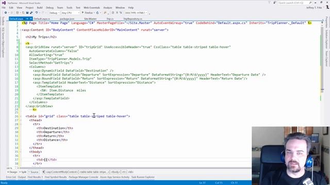Open the Project menu
The height and width of the screenshot is (185, 330).
29,8
